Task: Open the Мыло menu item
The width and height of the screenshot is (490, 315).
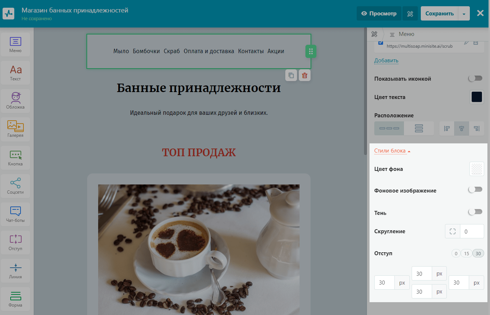Action: tap(121, 51)
